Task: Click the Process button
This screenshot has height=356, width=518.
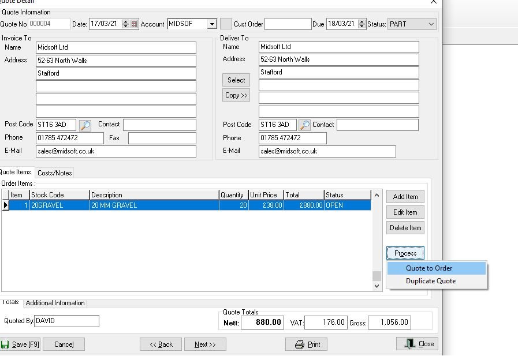Action: pyautogui.click(x=405, y=253)
